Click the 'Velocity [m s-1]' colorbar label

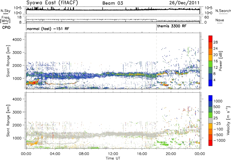[x=228, y=120]
